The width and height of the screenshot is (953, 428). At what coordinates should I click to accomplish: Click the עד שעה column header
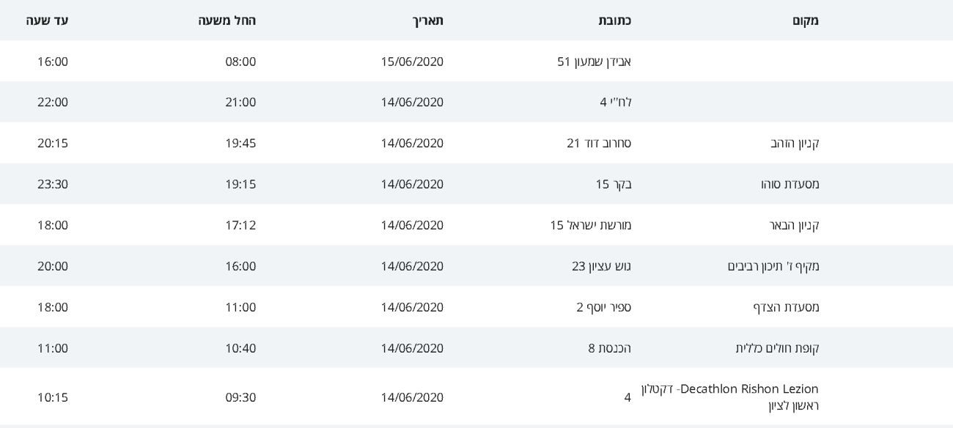pyautogui.click(x=48, y=21)
